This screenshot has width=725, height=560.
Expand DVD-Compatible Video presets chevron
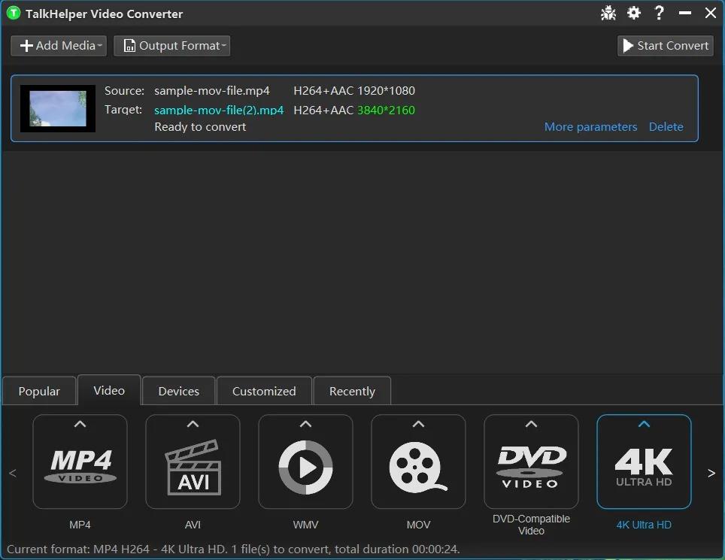pos(531,424)
